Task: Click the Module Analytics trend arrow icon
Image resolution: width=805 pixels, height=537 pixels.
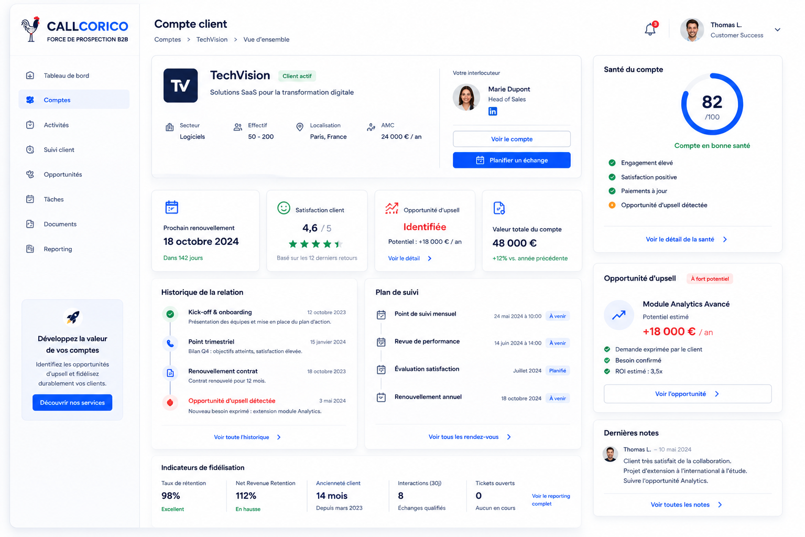Action: pyautogui.click(x=619, y=315)
